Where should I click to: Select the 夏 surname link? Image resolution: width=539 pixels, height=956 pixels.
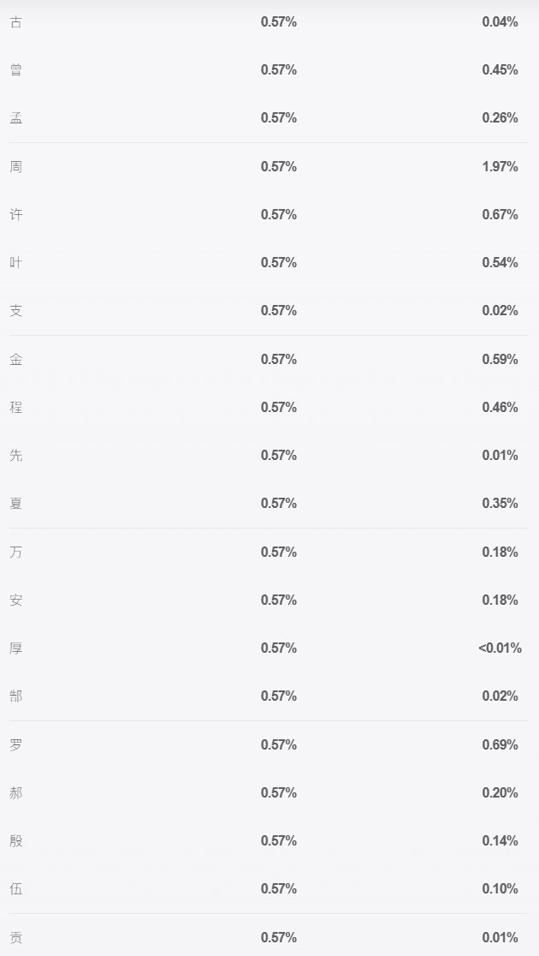16,504
